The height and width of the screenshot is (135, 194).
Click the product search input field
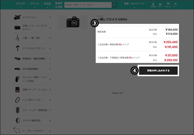(88, 5)
